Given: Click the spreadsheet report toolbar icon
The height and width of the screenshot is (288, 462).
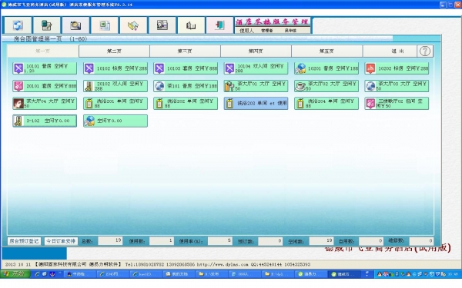Looking at the screenshot, I should tap(104, 25).
